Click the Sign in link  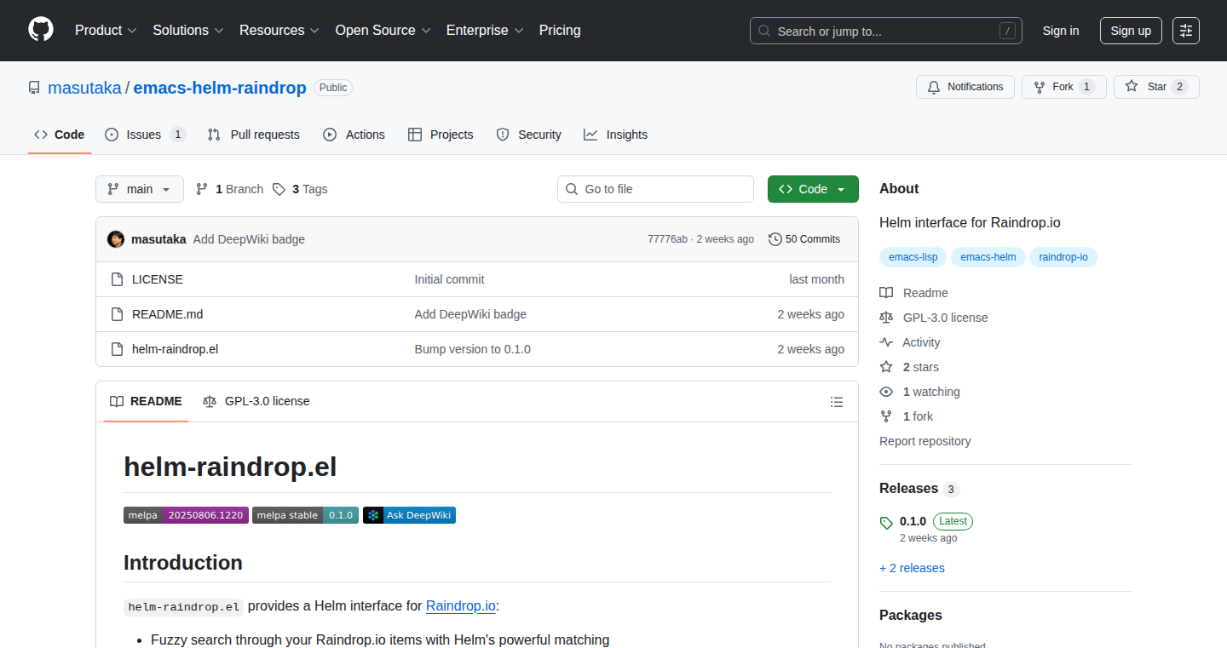point(1061,31)
